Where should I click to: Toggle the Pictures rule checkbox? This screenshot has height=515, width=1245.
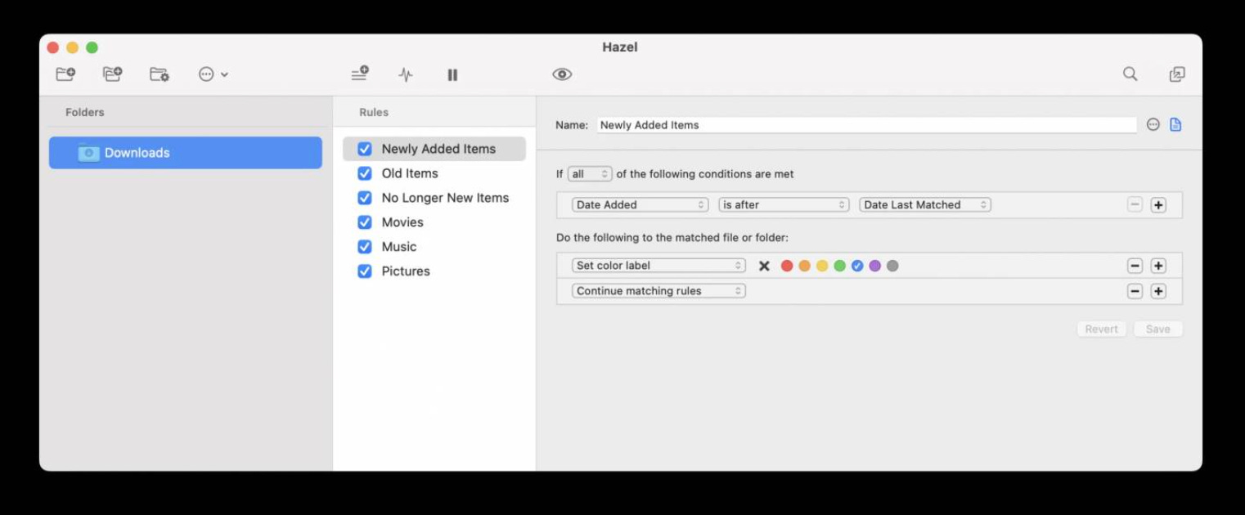coord(365,271)
